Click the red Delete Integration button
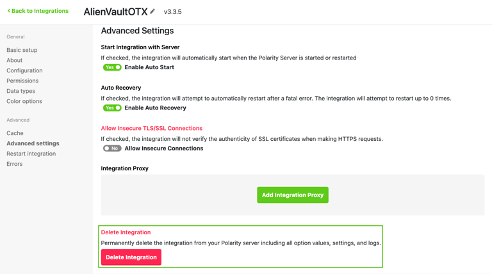Screen dimensions: 492x274 click(131, 257)
